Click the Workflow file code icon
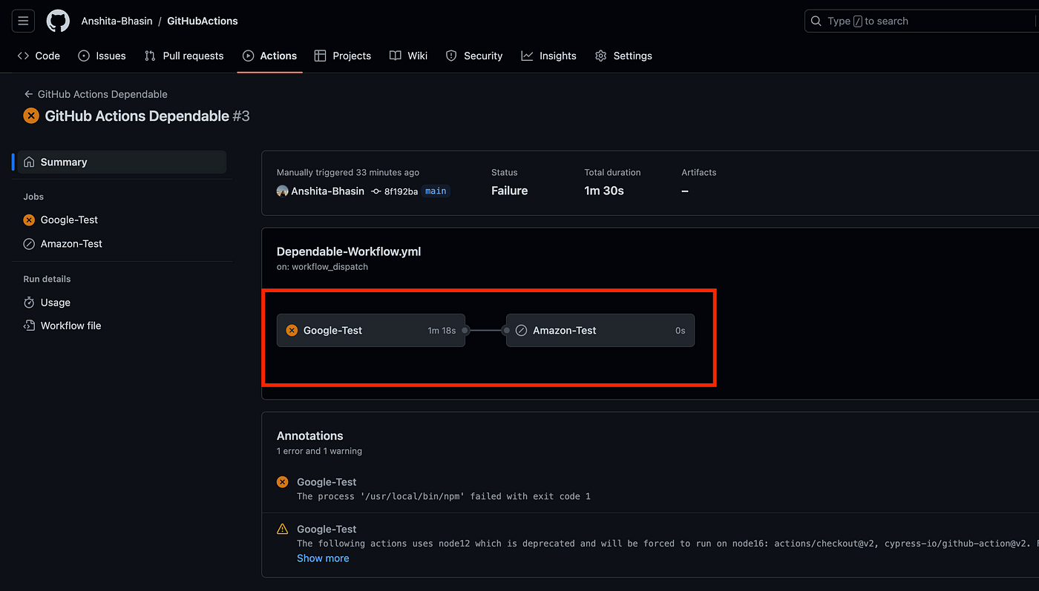Screen dimensions: 1039x591 [29, 326]
